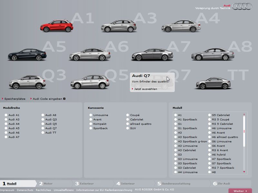Select the RS 5 Coupé model
This screenshot has height=193, width=258.
[209, 119]
